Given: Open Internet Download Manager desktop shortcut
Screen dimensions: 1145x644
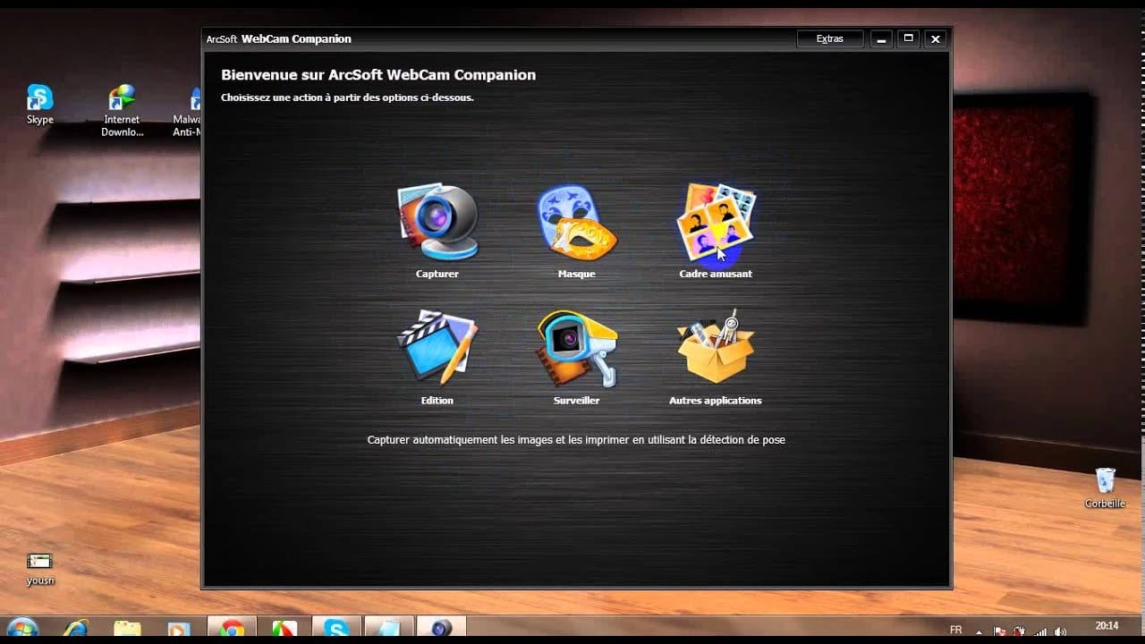Looking at the screenshot, I should tap(123, 109).
